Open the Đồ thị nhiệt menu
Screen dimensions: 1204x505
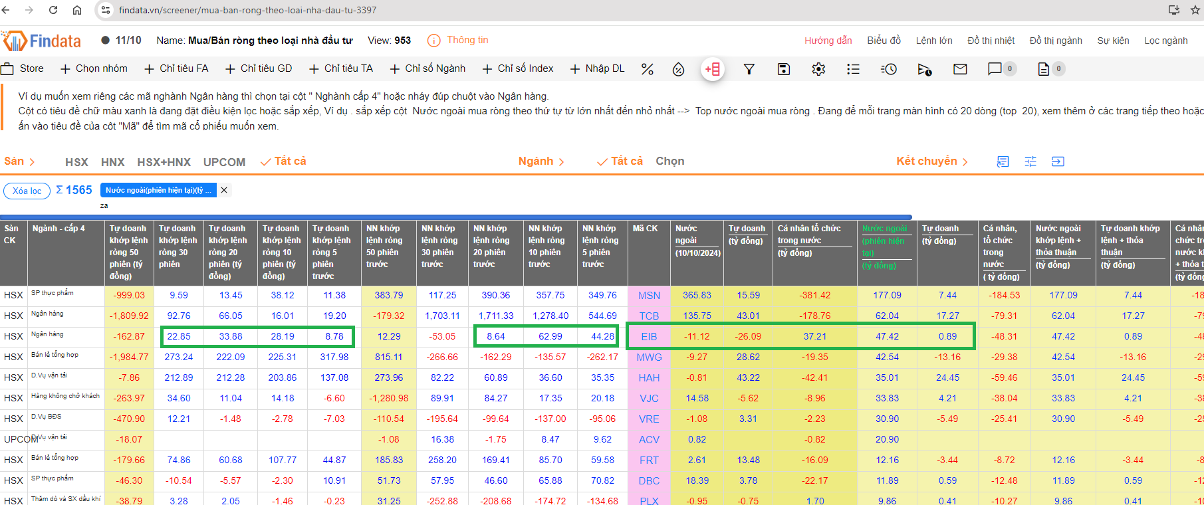991,41
